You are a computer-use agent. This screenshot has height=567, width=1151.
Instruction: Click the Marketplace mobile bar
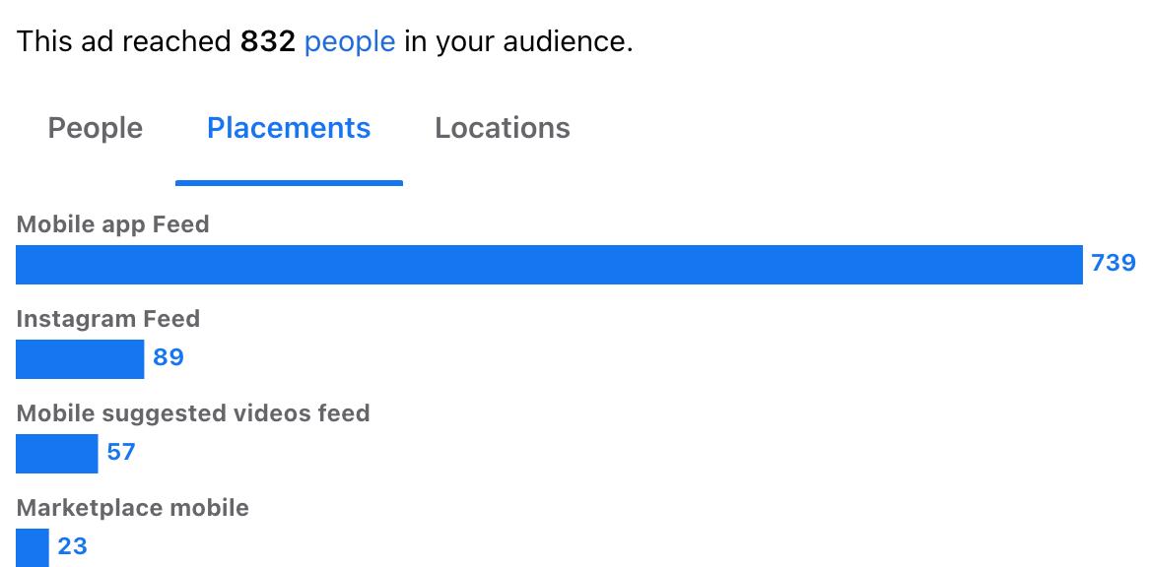click(33, 547)
